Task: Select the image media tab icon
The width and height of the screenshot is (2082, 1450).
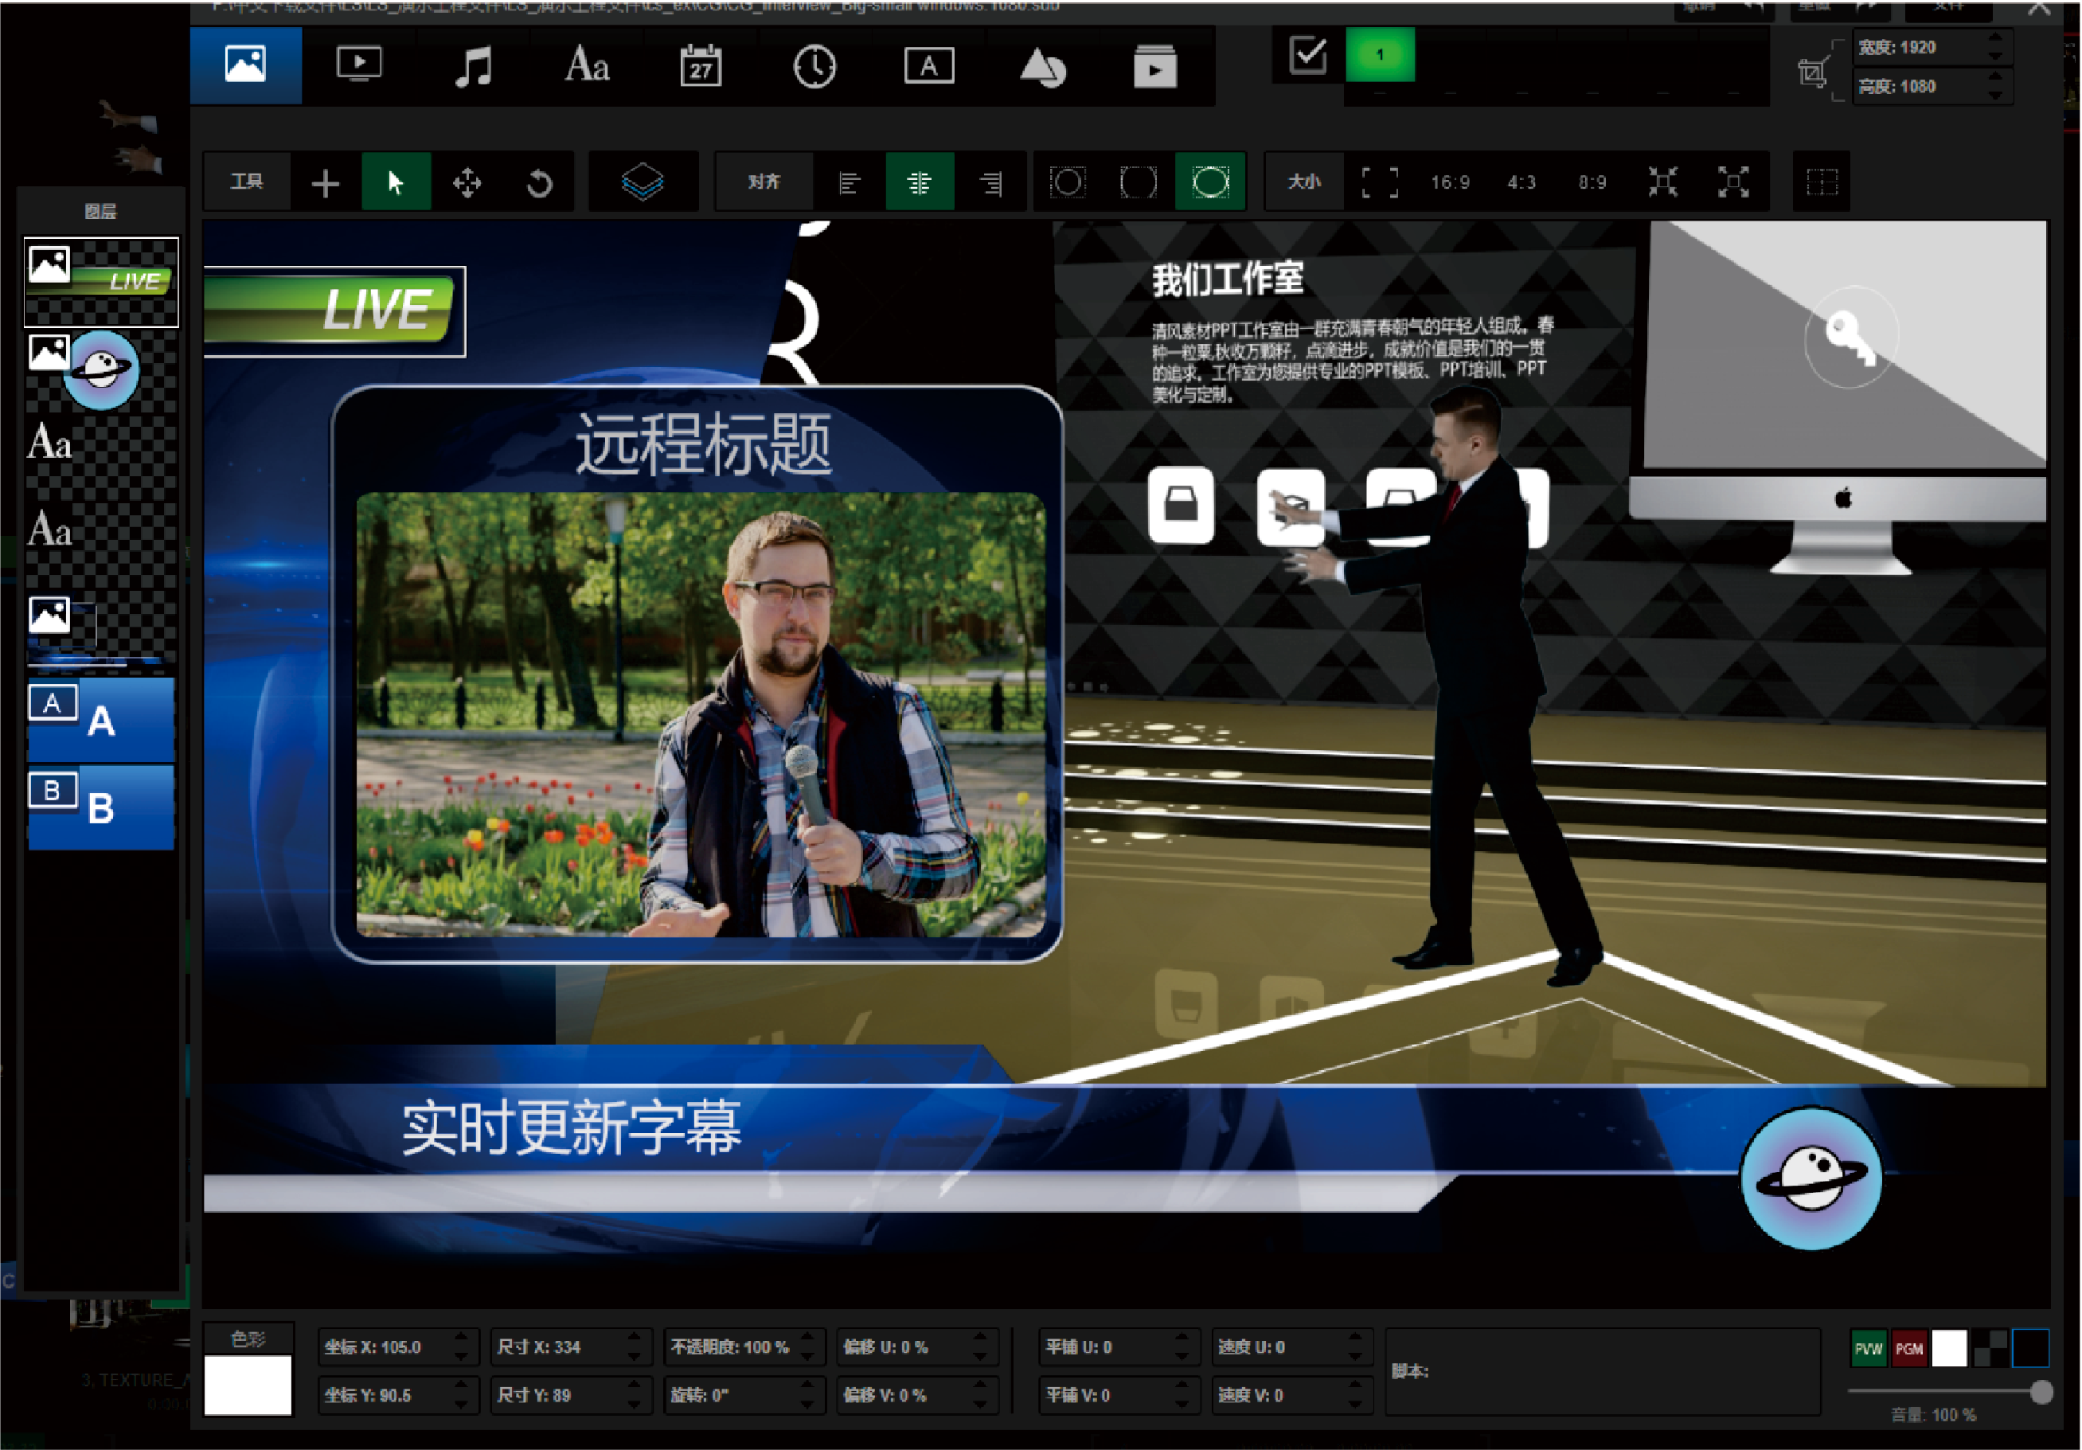Action: tap(245, 65)
